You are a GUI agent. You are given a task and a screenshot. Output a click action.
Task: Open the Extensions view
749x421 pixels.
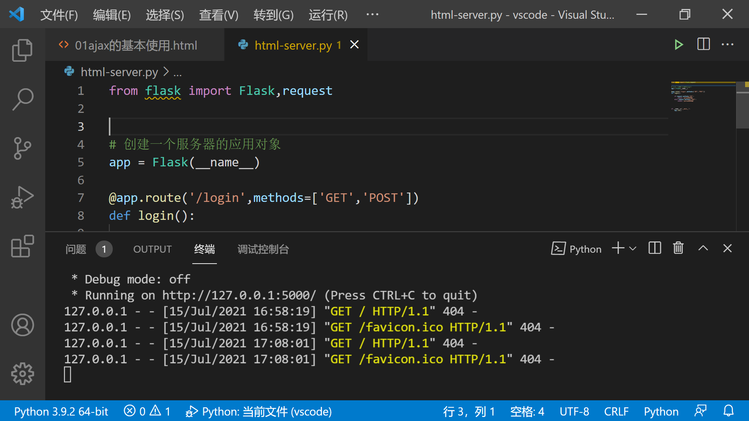coord(22,246)
